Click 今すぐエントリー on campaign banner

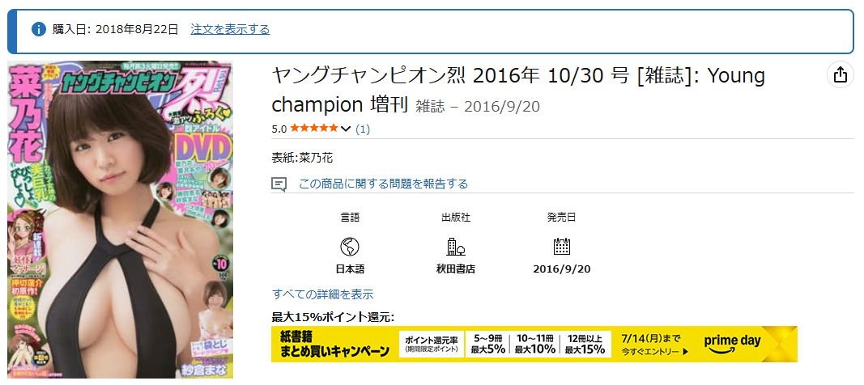tap(654, 351)
